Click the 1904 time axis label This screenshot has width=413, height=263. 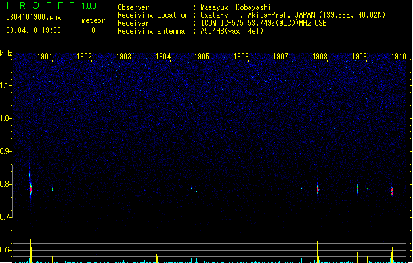[x=163, y=57]
